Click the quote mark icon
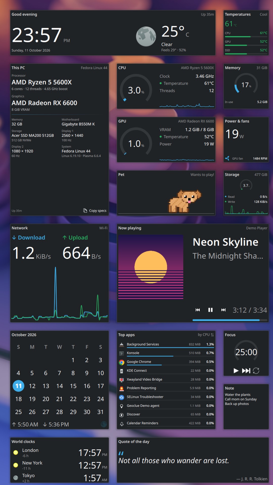 coord(121,453)
